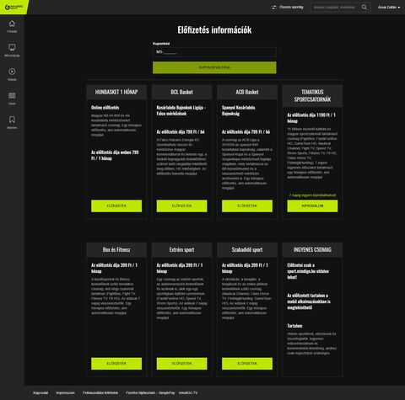Click the Online előfizetés heading
This screenshot has width=405, height=400.
point(105,108)
